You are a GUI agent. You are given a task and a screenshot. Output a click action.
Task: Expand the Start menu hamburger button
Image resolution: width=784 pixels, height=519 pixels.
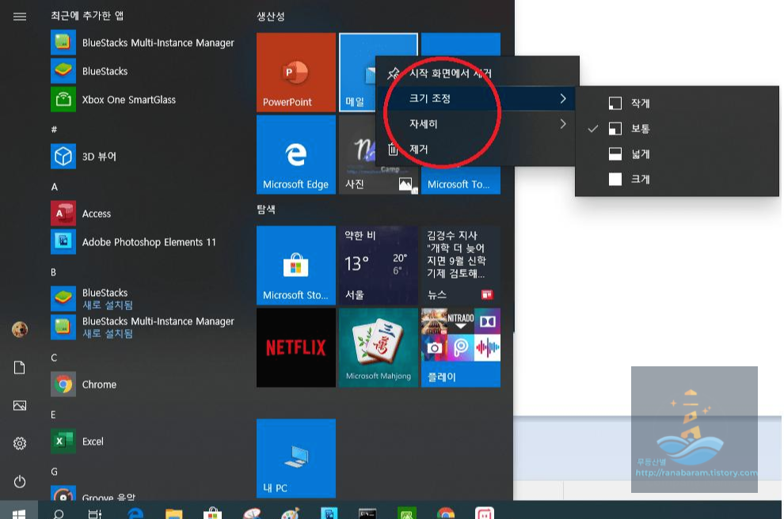(x=20, y=17)
